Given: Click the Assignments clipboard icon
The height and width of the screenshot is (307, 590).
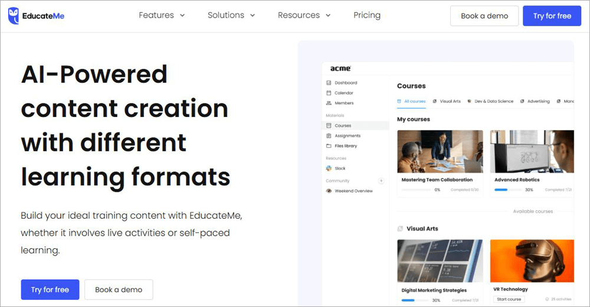Looking at the screenshot, I should [329, 136].
